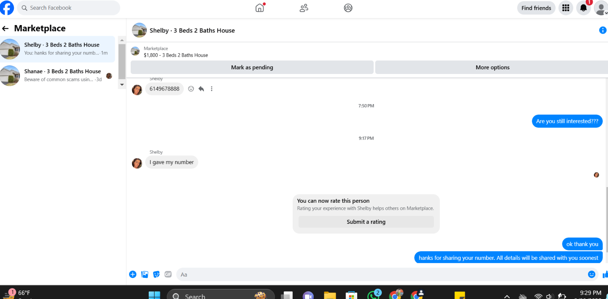The image size is (608, 299).
Task: Open the Facebook menu grid icon
Action: (x=565, y=8)
